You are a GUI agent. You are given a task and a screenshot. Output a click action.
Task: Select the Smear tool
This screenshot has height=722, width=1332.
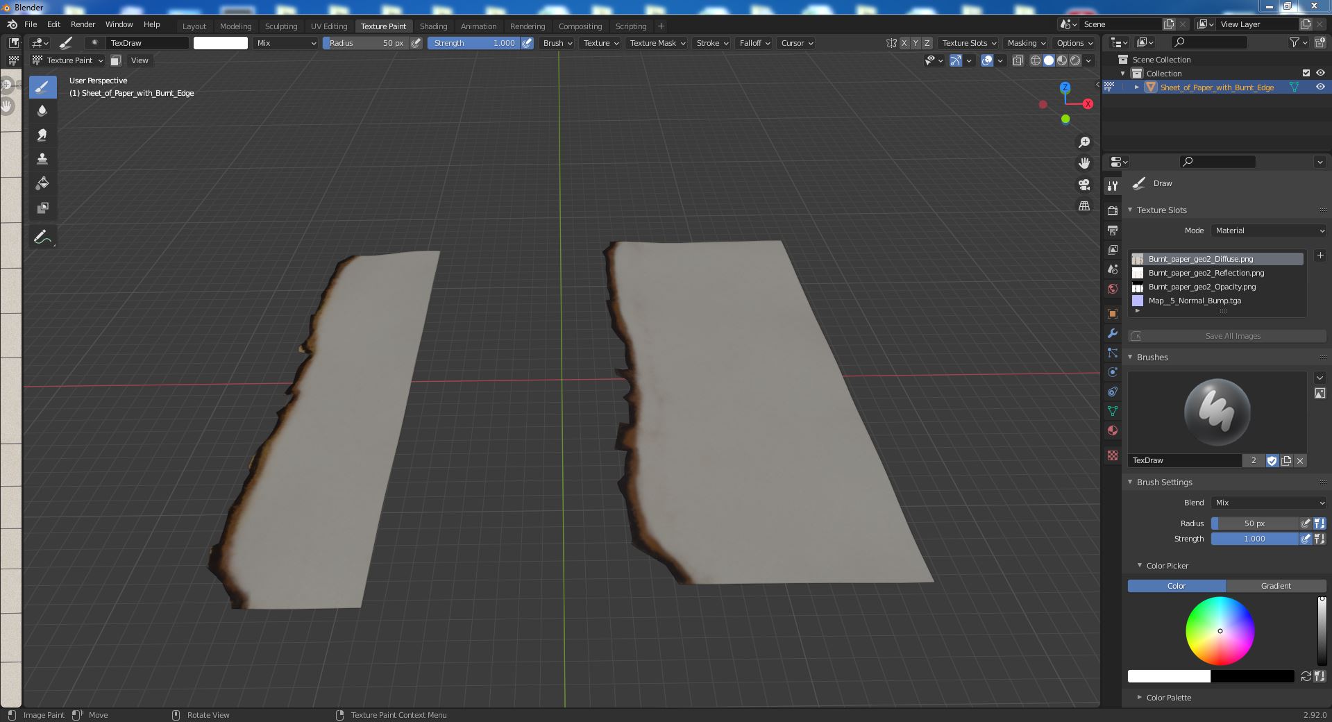click(42, 135)
